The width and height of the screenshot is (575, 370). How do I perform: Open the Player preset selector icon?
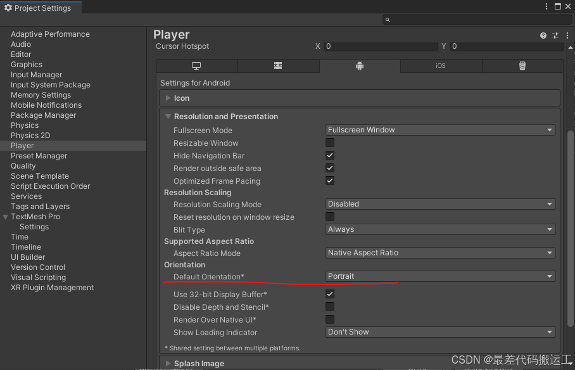[x=555, y=35]
